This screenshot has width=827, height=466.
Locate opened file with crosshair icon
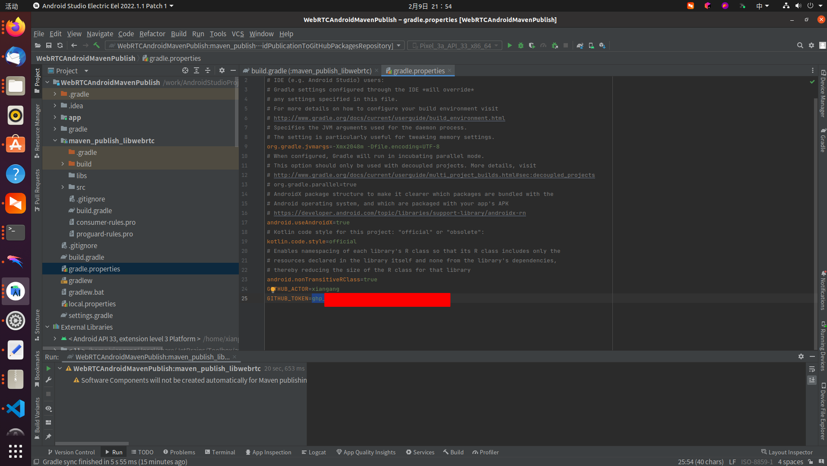click(185, 71)
